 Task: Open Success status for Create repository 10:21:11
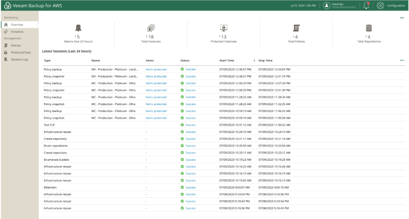191,139
